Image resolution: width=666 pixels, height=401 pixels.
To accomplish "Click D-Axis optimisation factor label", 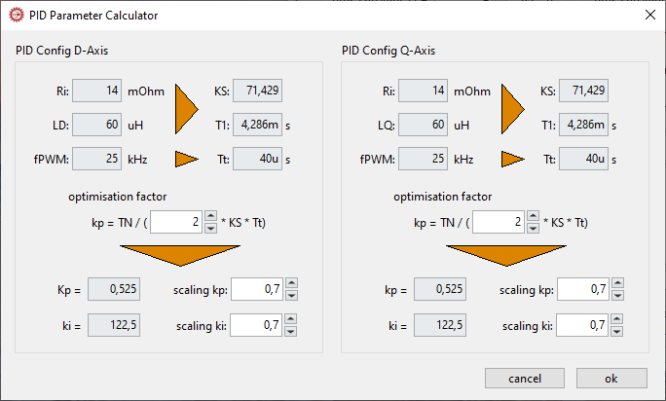I will click(118, 197).
